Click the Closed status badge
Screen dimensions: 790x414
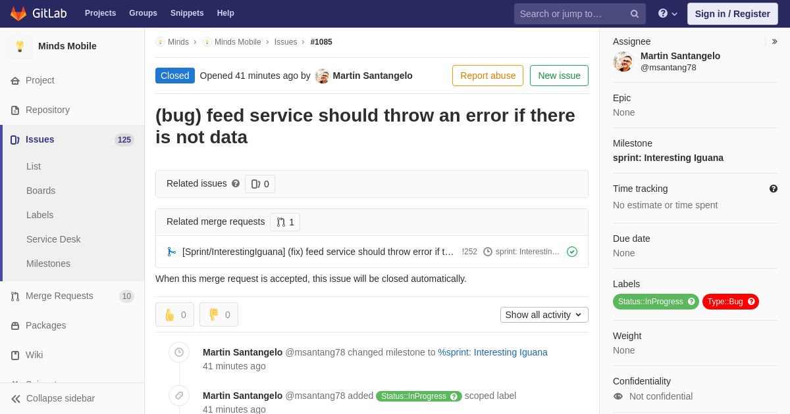(175, 76)
